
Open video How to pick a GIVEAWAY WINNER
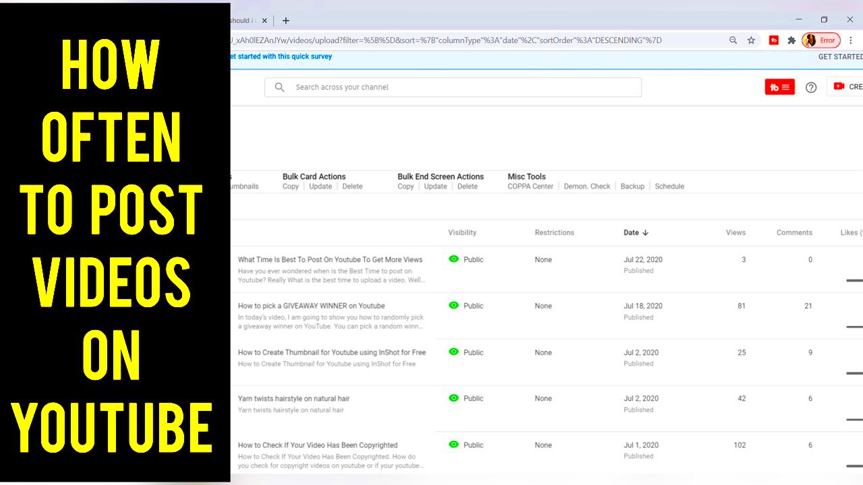click(x=311, y=306)
